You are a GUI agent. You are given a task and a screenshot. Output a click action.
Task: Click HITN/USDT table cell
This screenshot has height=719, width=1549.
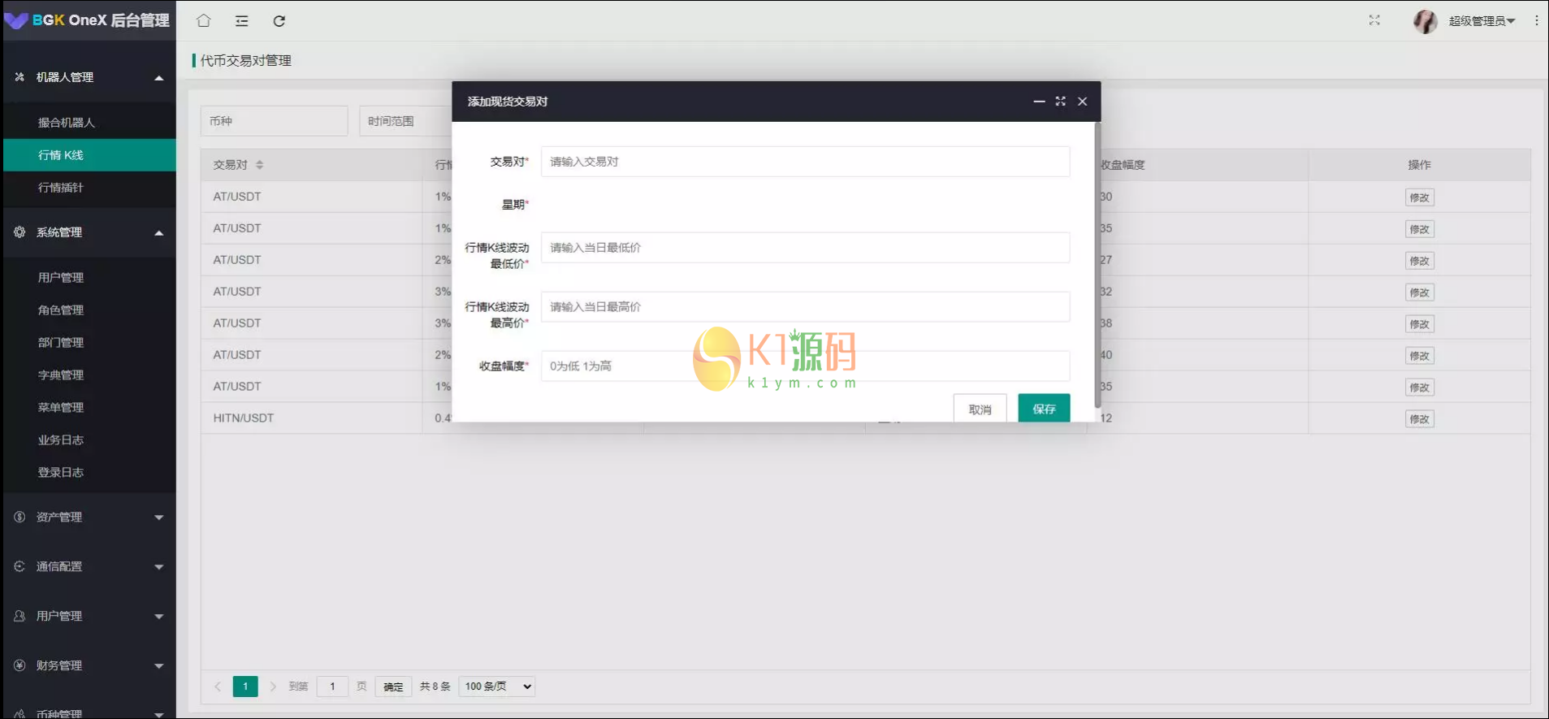312,418
